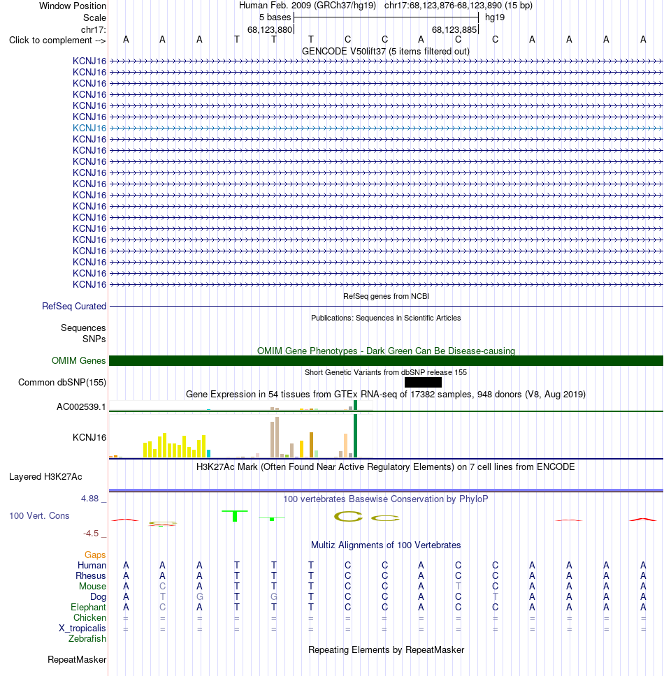The height and width of the screenshot is (676, 664).
Task: Open the 'H3K27Ac Mark' ENCODE track title
Action: 386,467
